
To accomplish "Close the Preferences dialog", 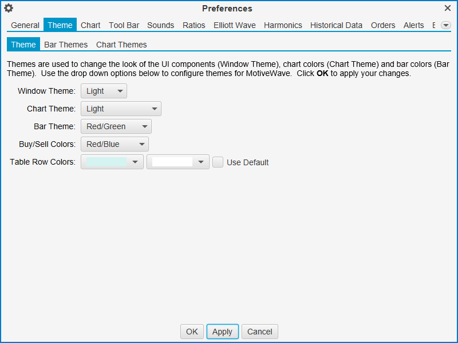I will [448, 8].
